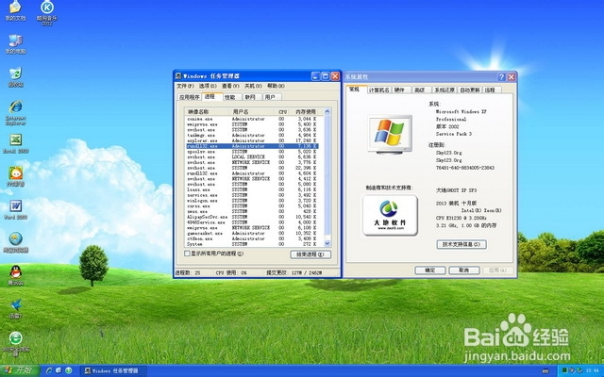Click the green quick launch taskbar icon

69,370
